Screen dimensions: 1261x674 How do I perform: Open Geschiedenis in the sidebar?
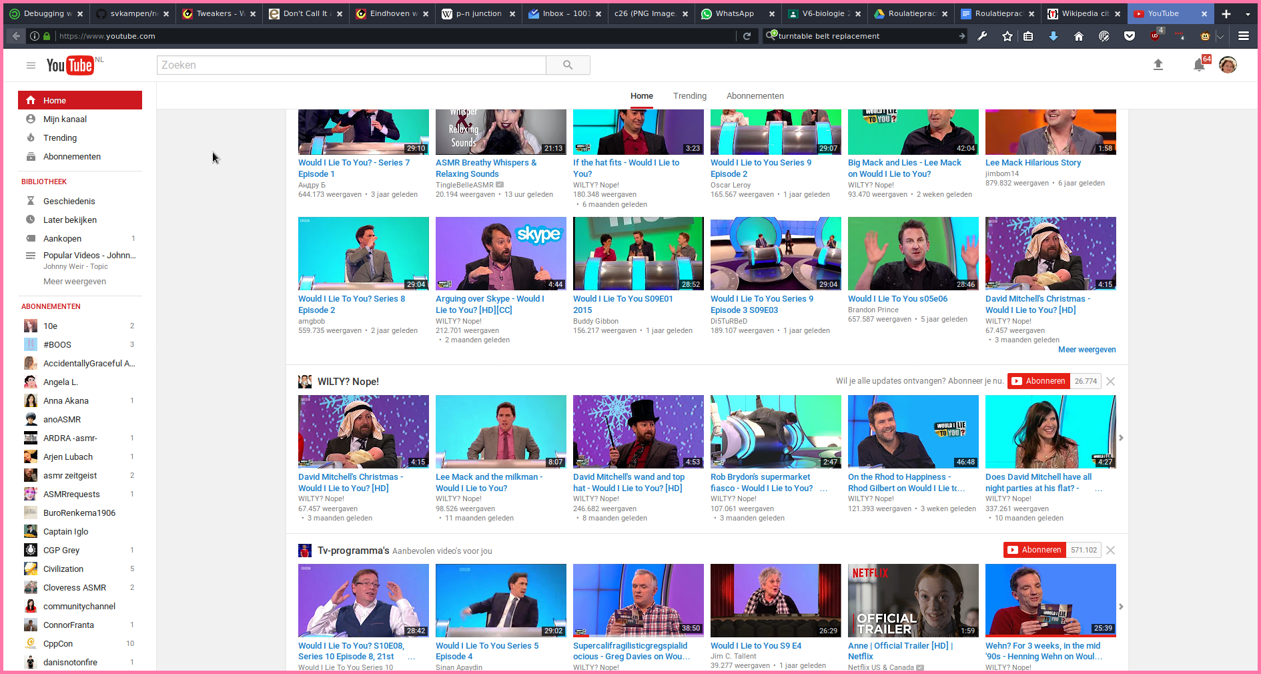69,202
